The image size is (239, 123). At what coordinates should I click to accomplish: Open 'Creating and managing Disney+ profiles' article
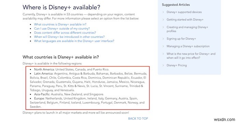coord(187,29)
